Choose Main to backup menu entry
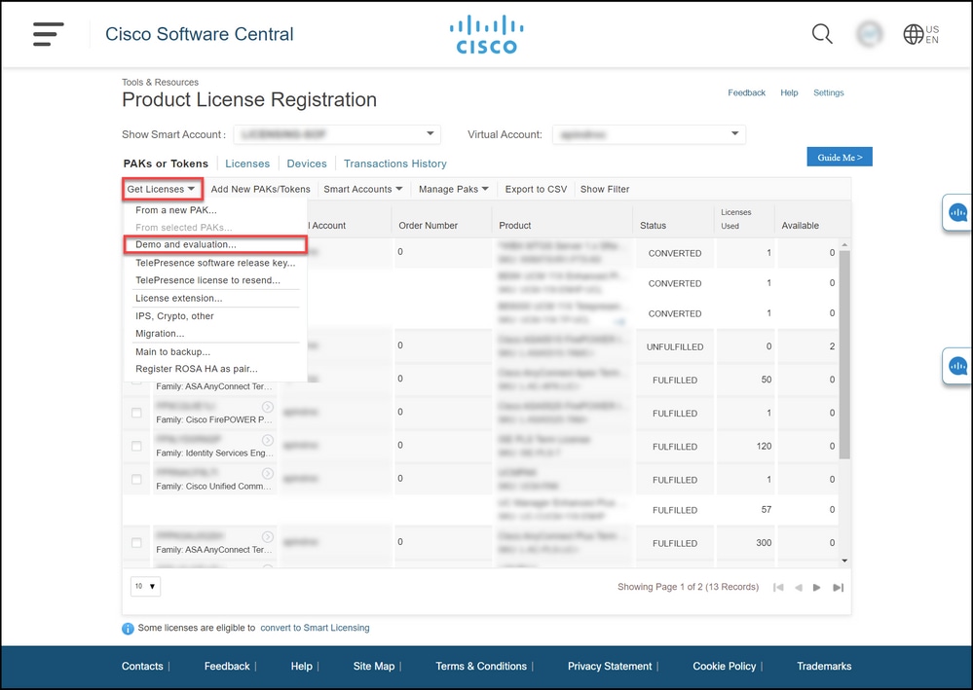 [x=172, y=352]
